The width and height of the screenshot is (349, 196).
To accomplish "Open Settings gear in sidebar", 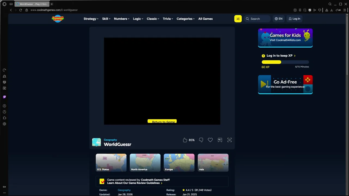I will tap(4, 124).
